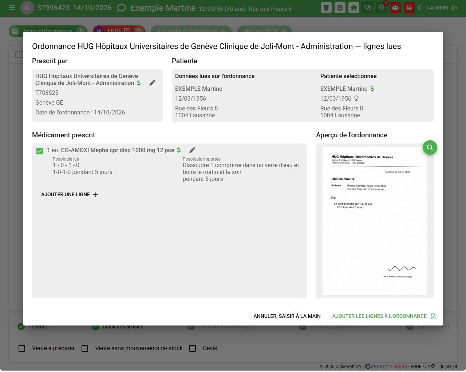The height and width of the screenshot is (372, 466).
Task: Click the trash bin icon in the header
Action: (x=326, y=8)
